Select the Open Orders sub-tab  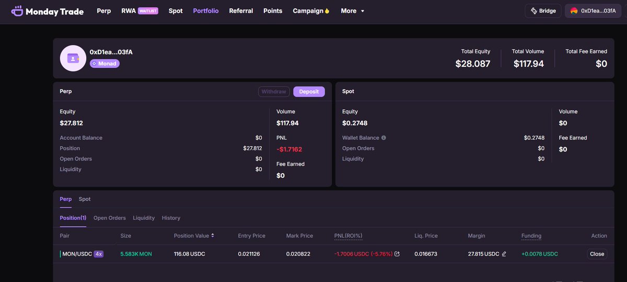[x=110, y=218]
